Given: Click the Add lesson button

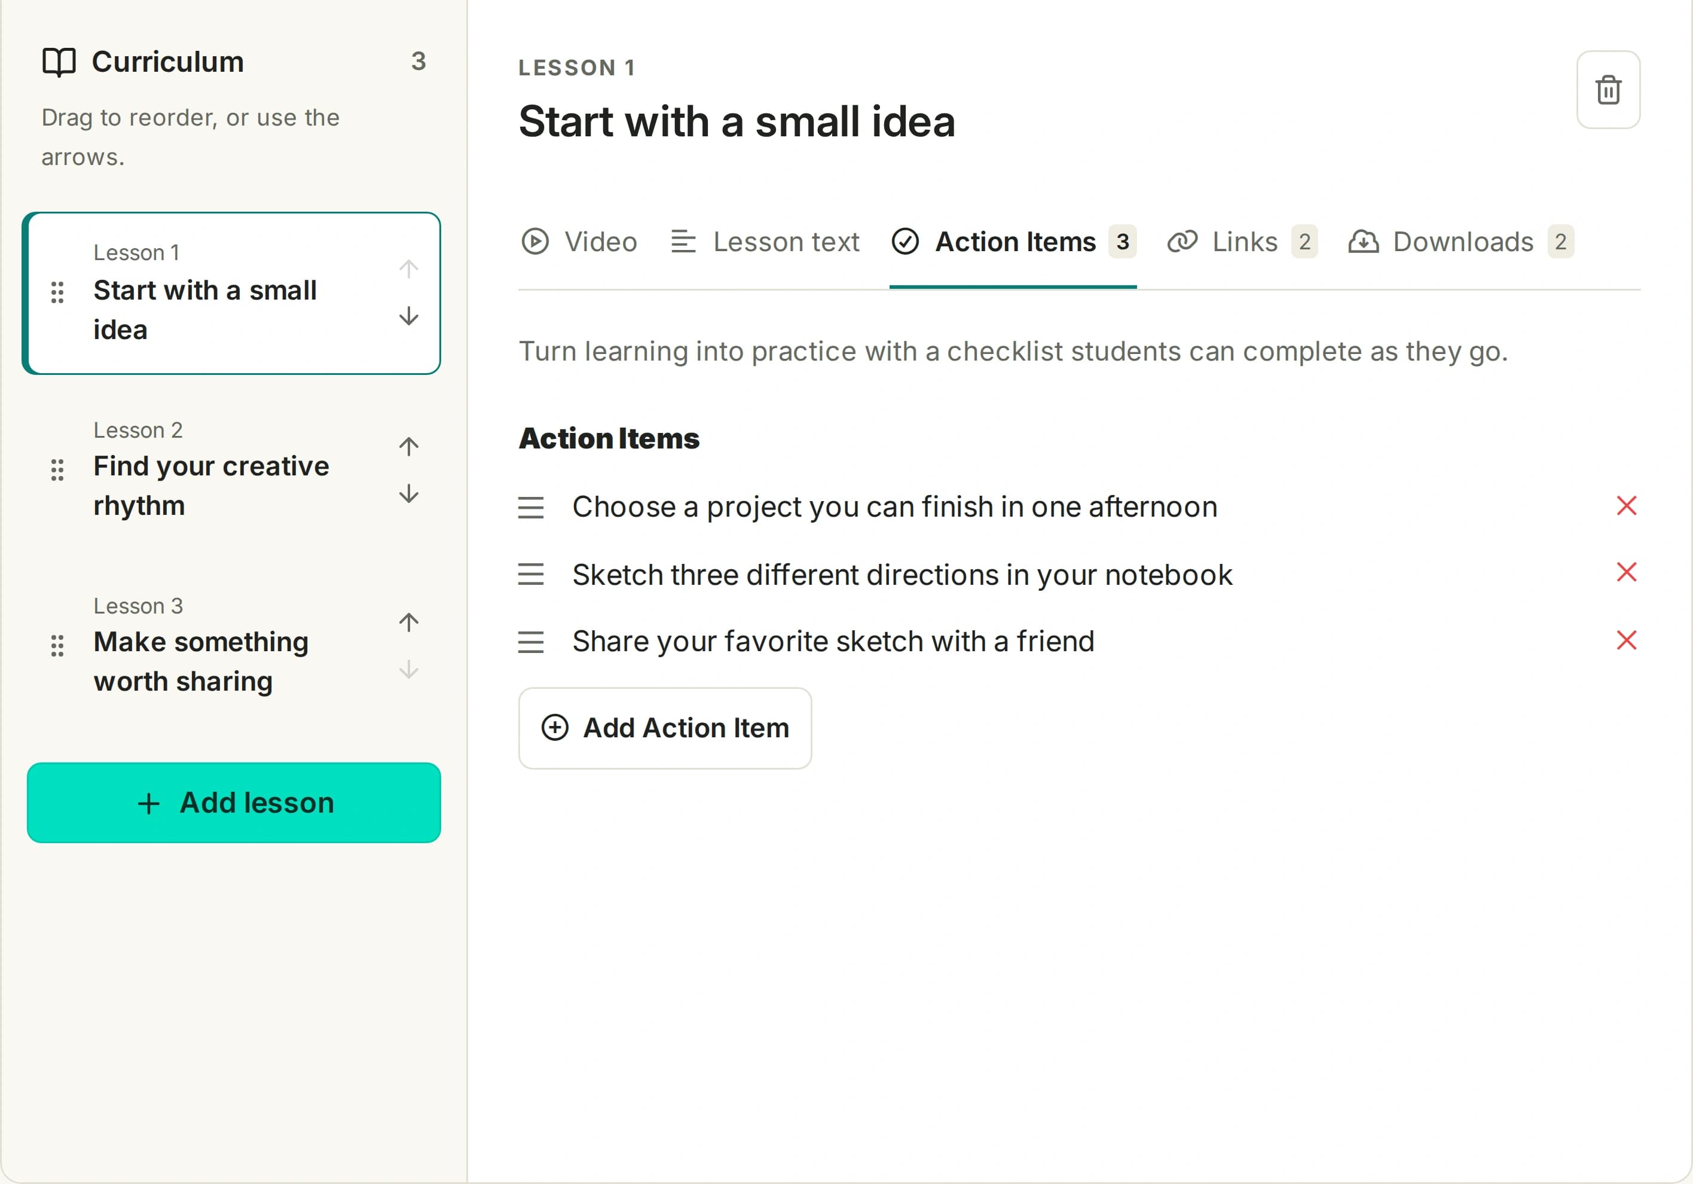Looking at the screenshot, I should (234, 802).
